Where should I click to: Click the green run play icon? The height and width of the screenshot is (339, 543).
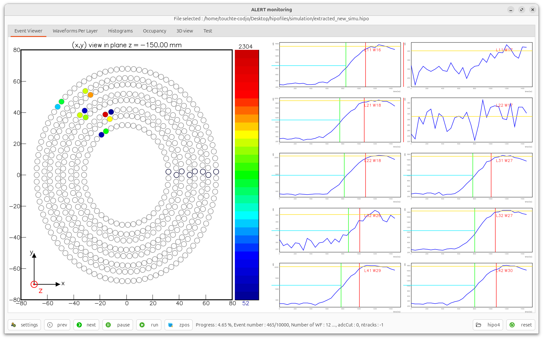point(142,325)
